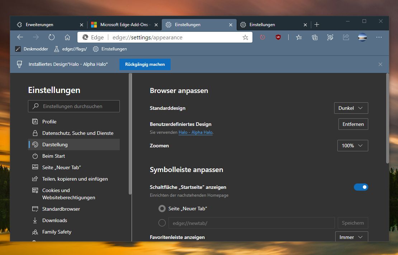This screenshot has width=398, height=255.
Task: Click the Rückgängig machen button
Action: tap(145, 64)
